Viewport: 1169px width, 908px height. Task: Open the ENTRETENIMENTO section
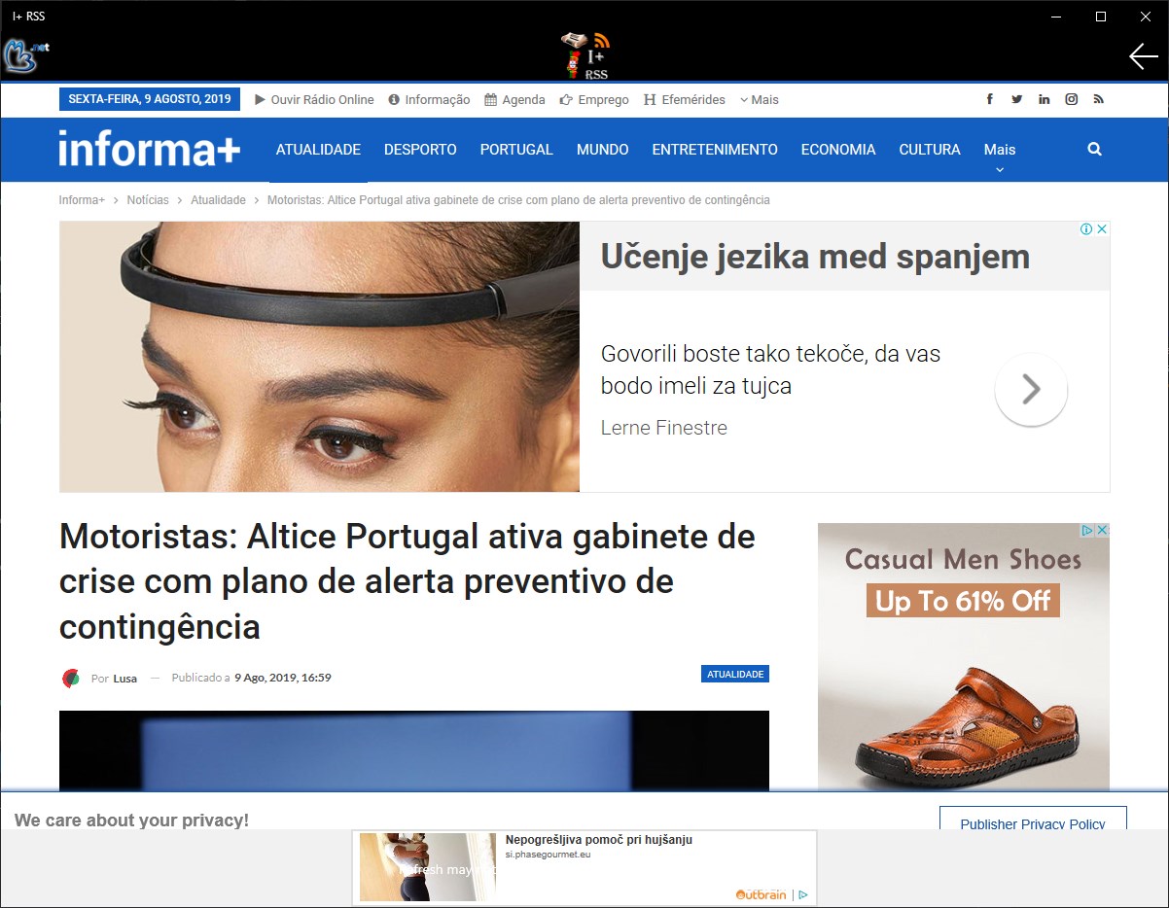[x=715, y=150]
